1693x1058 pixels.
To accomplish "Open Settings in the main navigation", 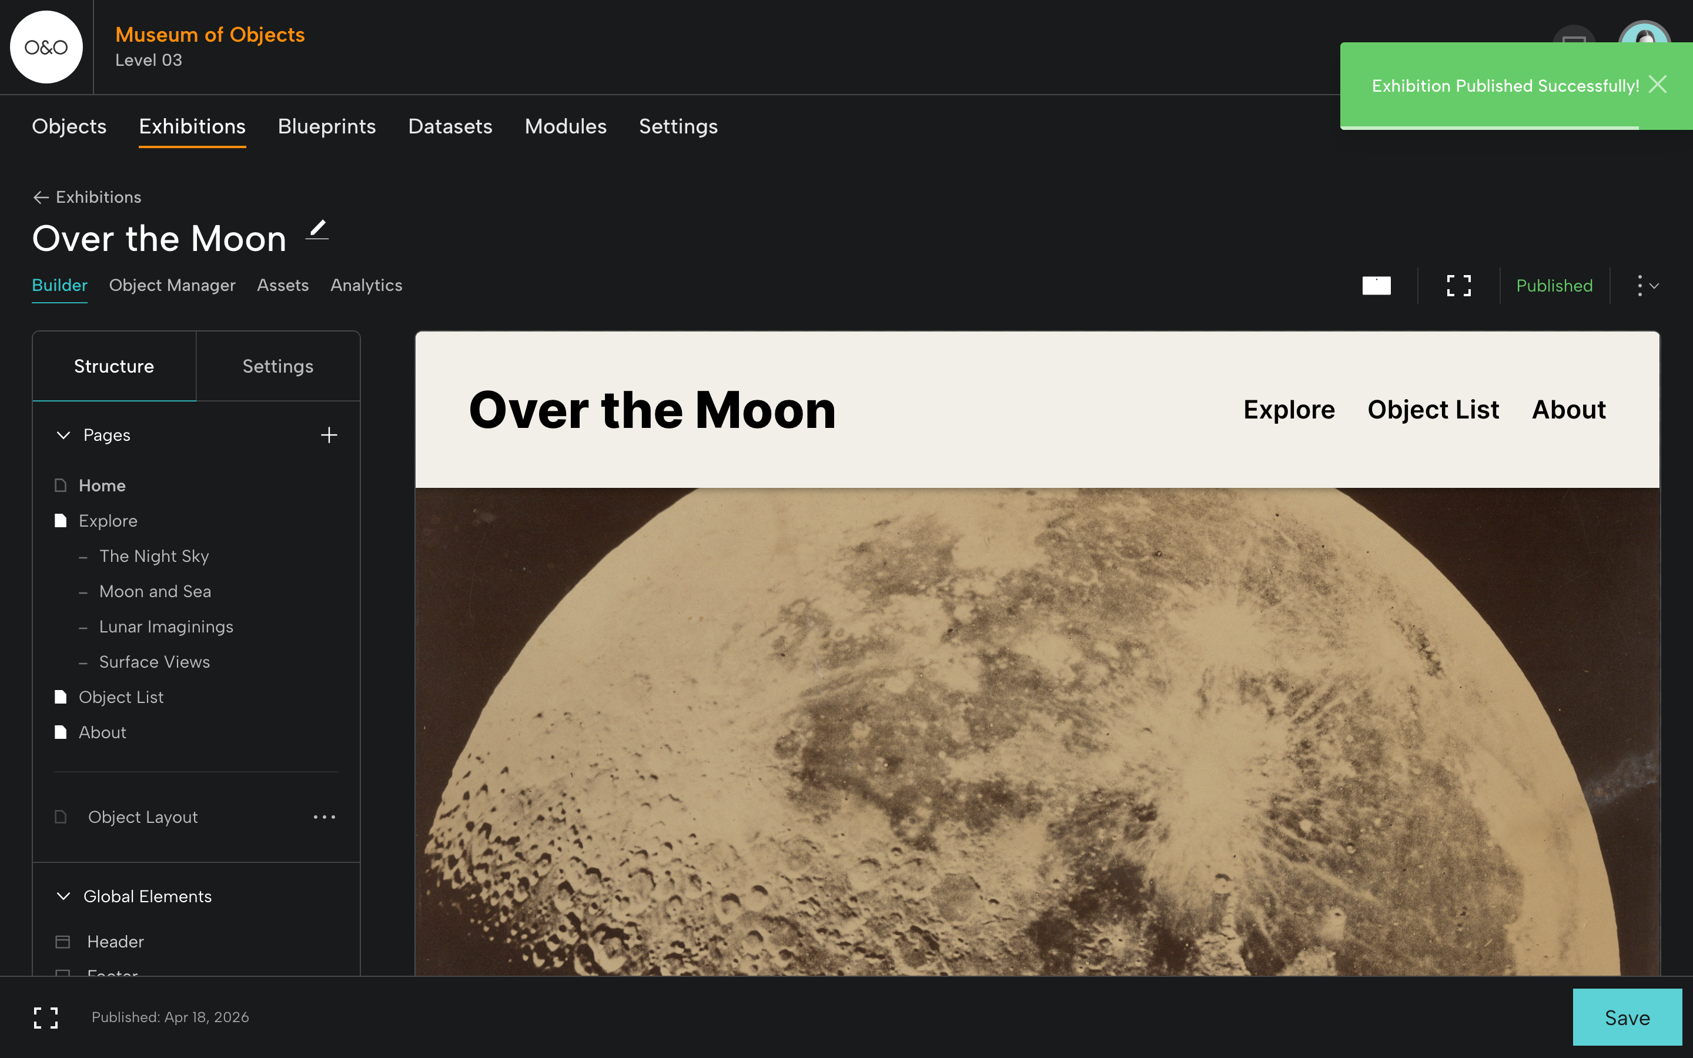I will click(678, 126).
